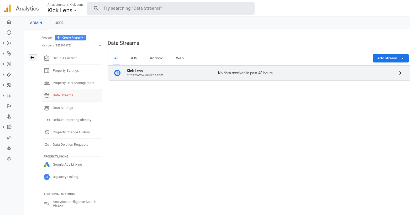Open the Analysis chart-search icon
410x215 pixels.
click(9, 127)
